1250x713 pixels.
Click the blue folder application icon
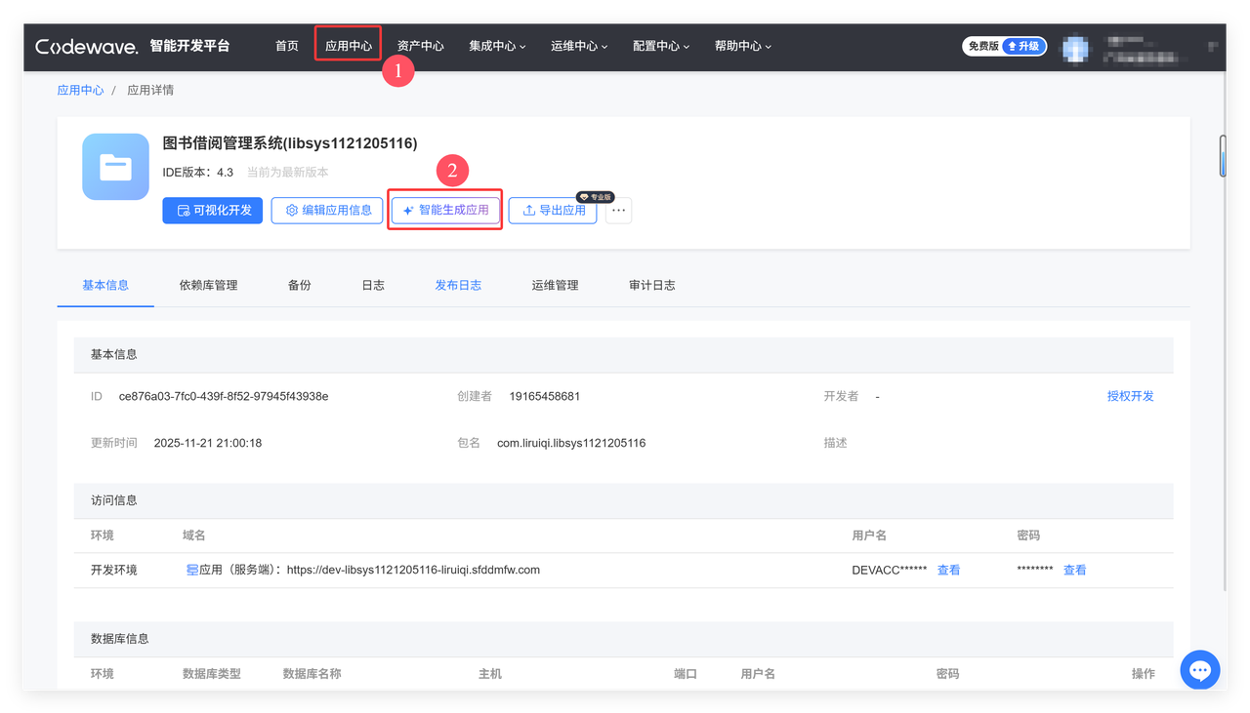tap(115, 167)
